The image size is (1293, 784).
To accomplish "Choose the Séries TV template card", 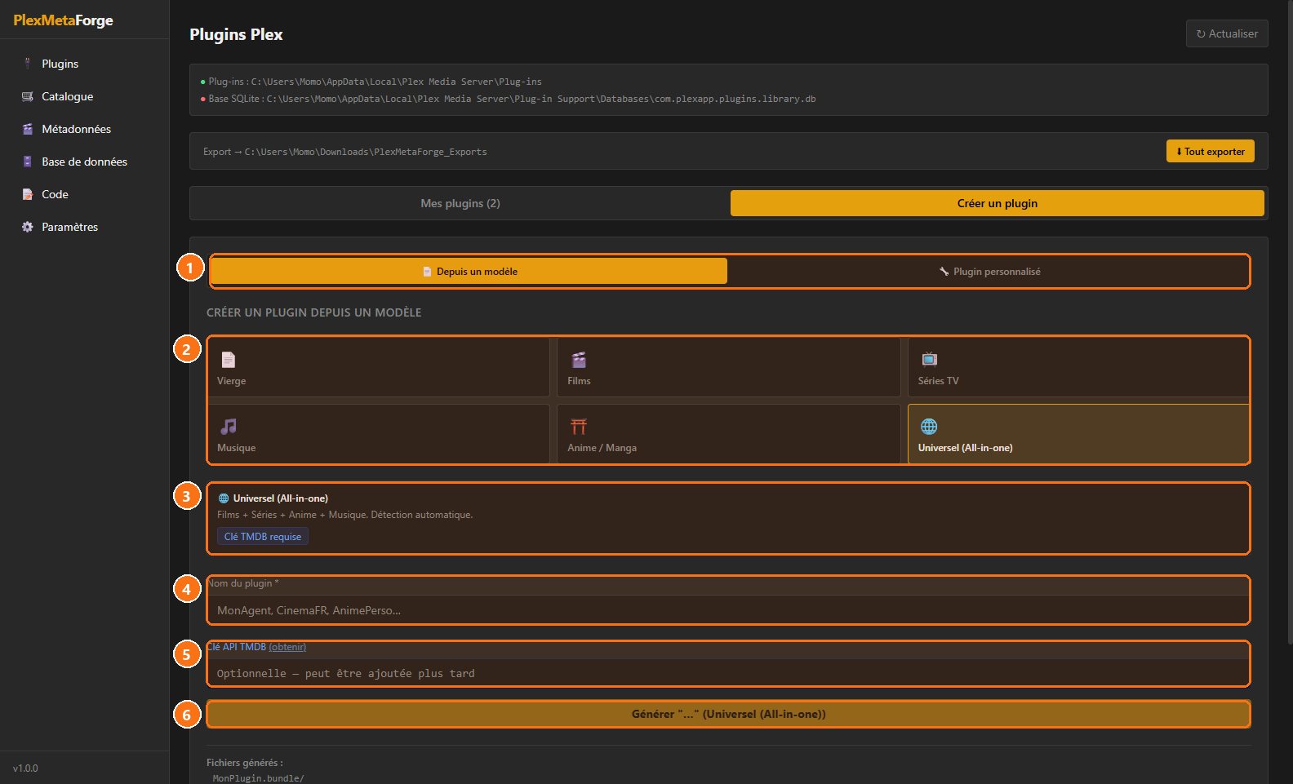I will pos(1078,367).
